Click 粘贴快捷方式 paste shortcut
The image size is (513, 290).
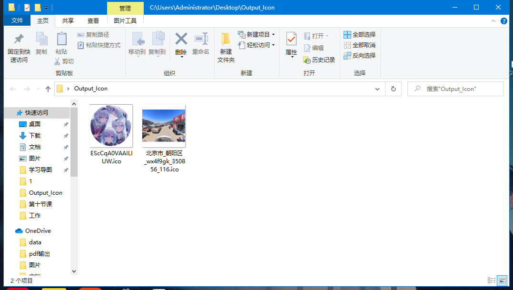tap(99, 45)
